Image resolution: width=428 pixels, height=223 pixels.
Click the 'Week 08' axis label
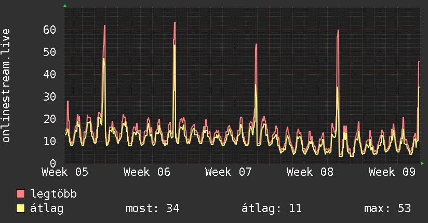[310, 172]
